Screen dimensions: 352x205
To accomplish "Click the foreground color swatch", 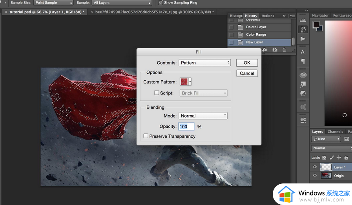I will click(x=316, y=25).
